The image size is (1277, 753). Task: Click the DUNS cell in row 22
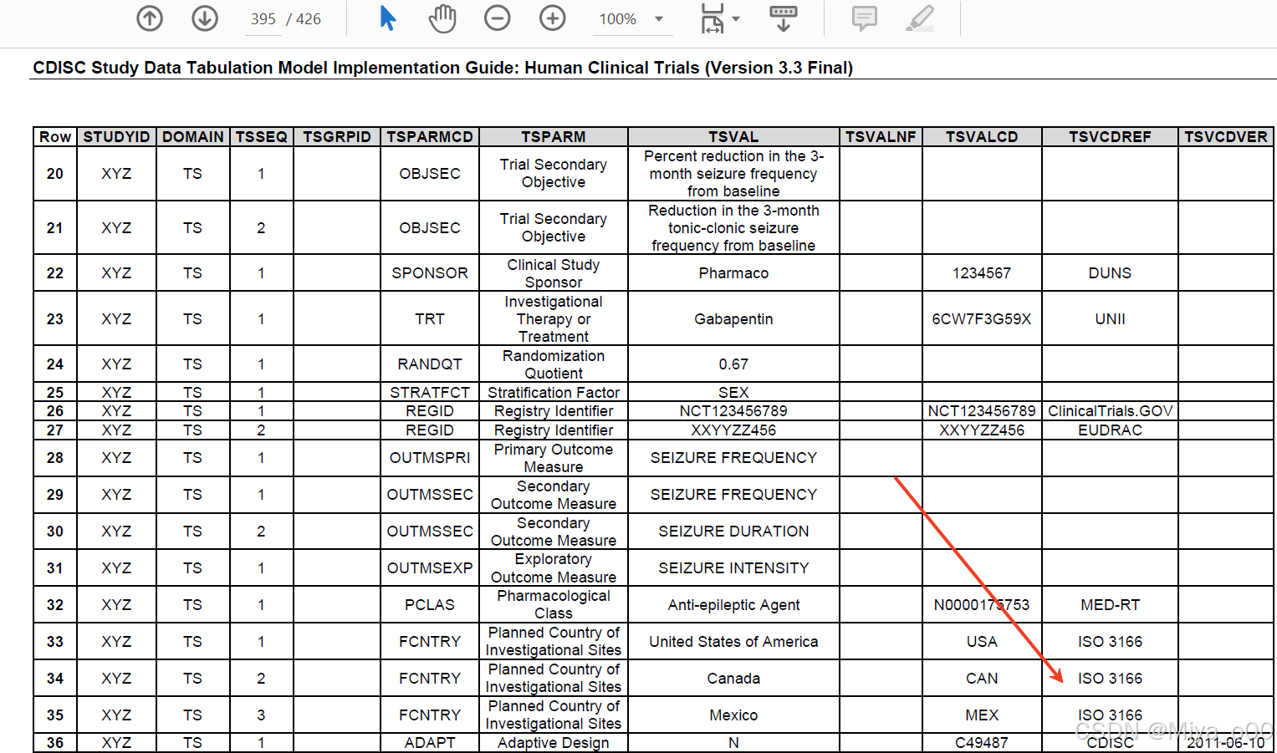pos(1110,272)
